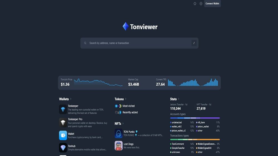Open the Toncoin Price chart

pyautogui.click(x=98, y=82)
